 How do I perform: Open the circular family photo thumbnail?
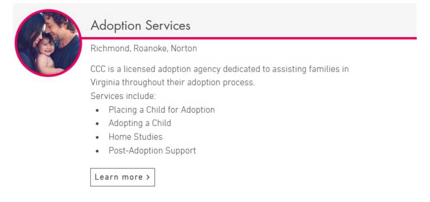(x=48, y=43)
